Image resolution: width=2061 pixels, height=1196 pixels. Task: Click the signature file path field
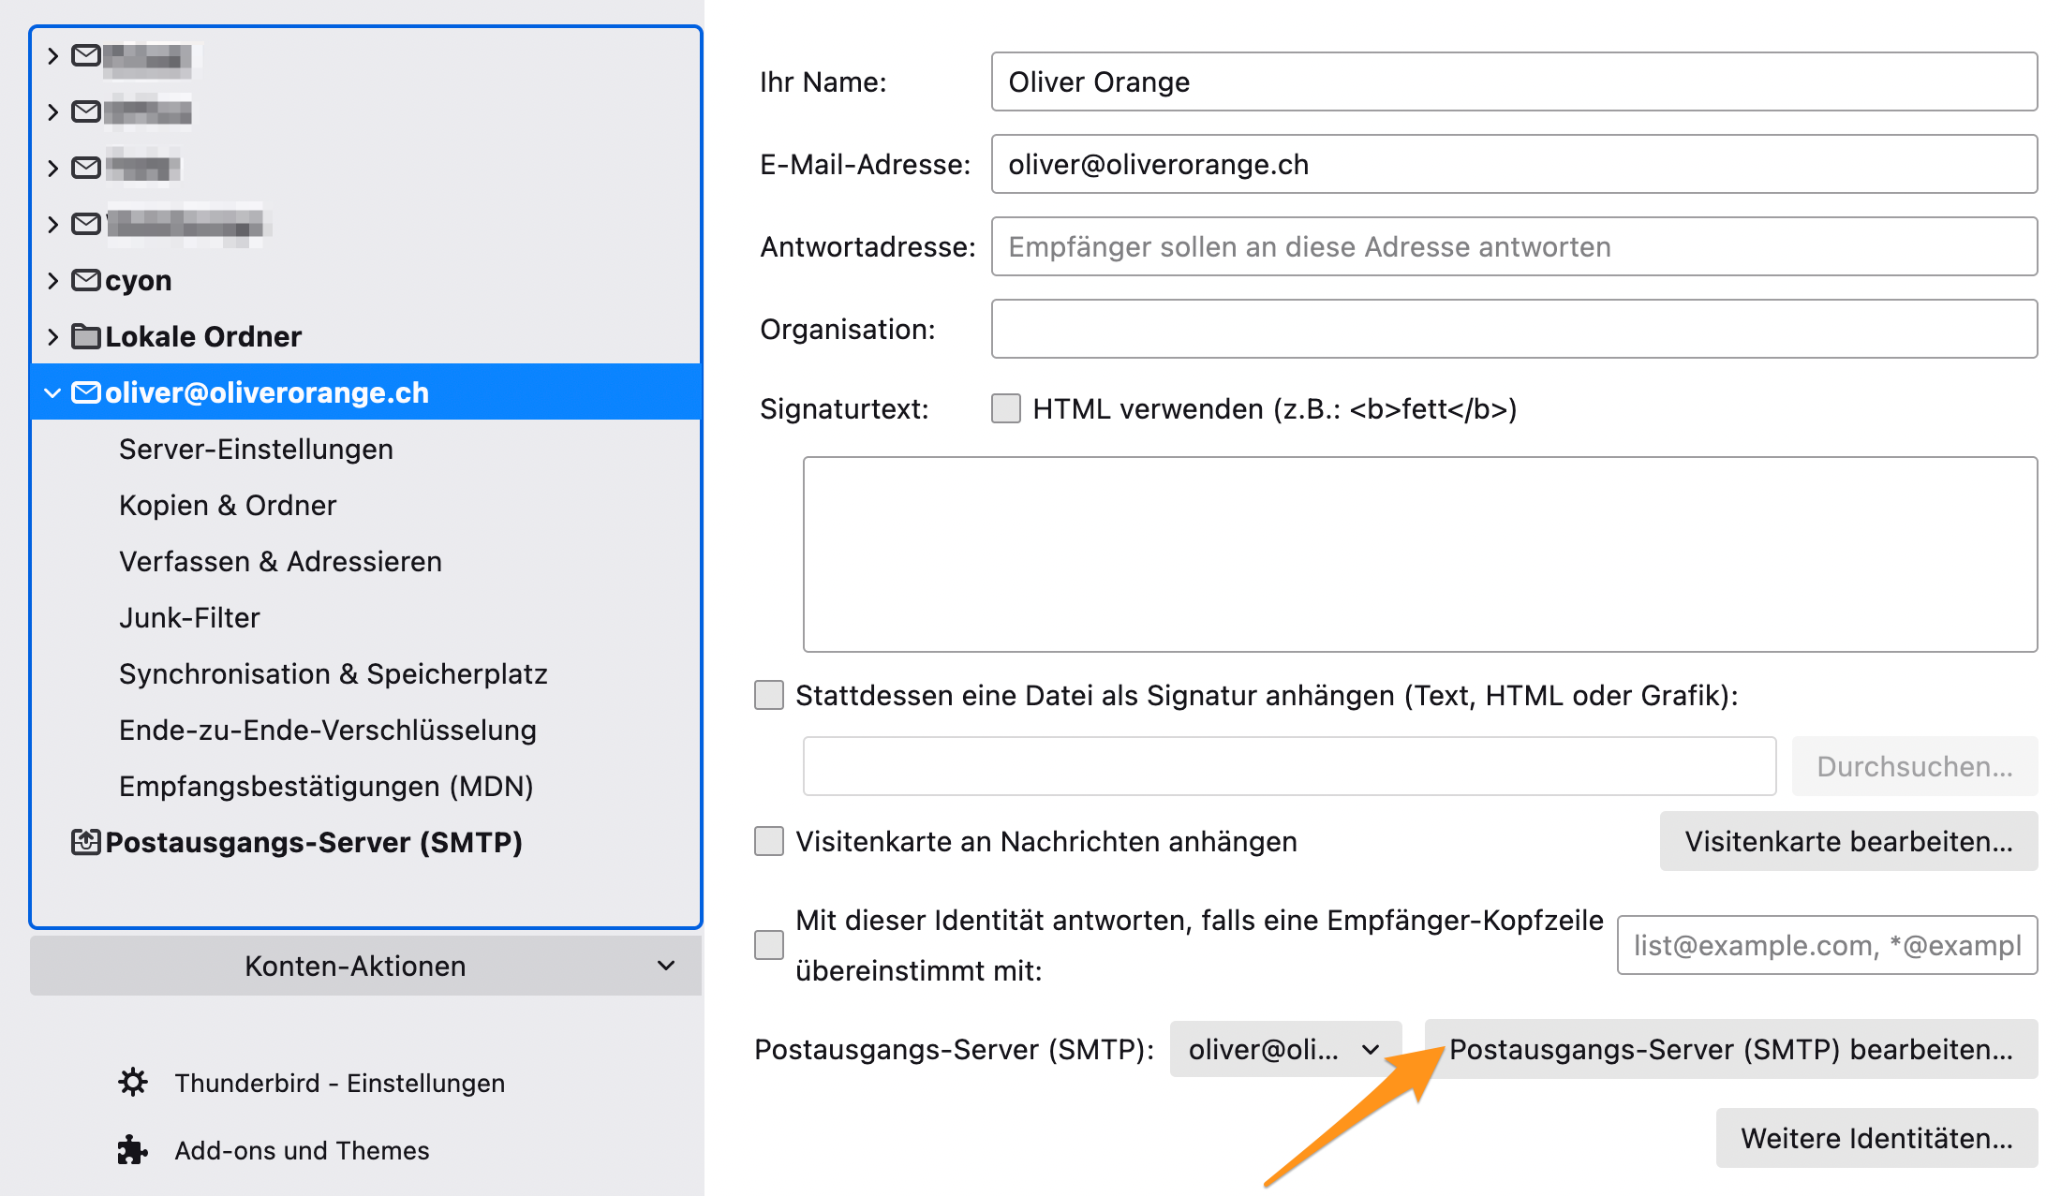[1289, 766]
